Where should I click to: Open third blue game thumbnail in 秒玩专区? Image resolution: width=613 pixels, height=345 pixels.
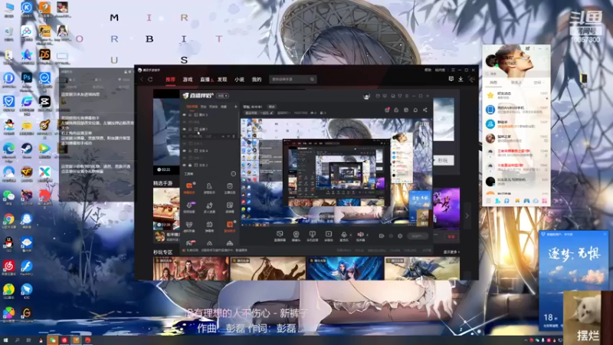[346, 268]
